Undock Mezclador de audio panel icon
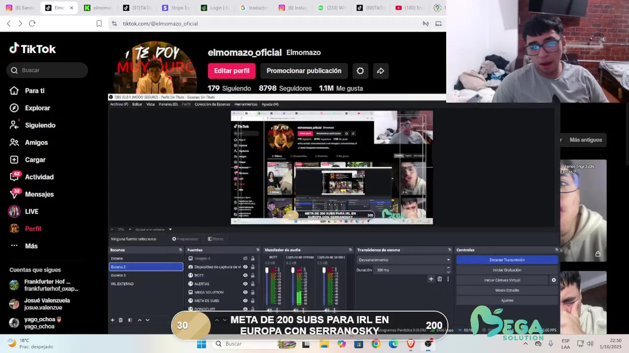Image resolution: width=629 pixels, height=353 pixels. [x=350, y=250]
